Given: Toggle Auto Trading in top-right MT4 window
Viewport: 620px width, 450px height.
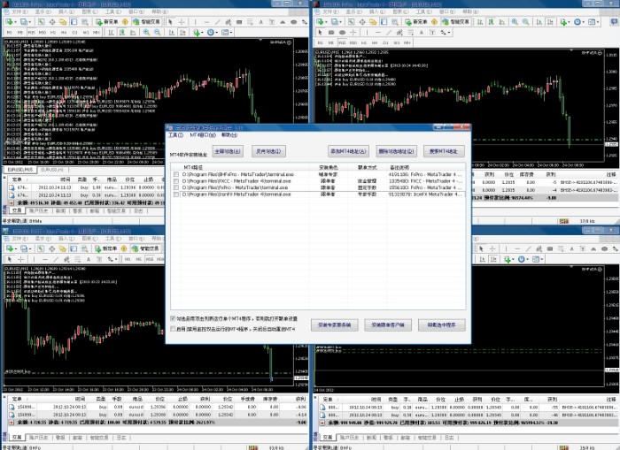Looking at the screenshot, I should [x=456, y=22].
